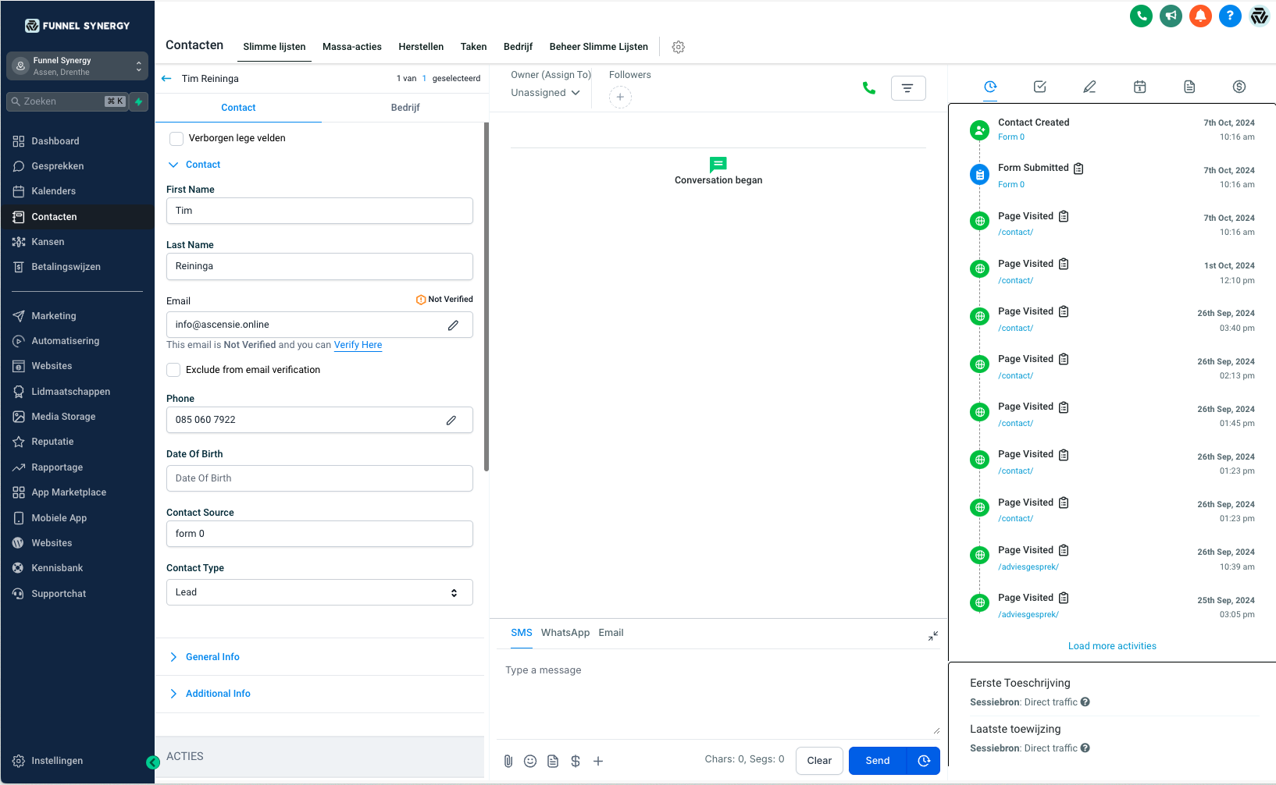Switch to the Bedrijf tab
The width and height of the screenshot is (1276, 785).
[x=405, y=108]
